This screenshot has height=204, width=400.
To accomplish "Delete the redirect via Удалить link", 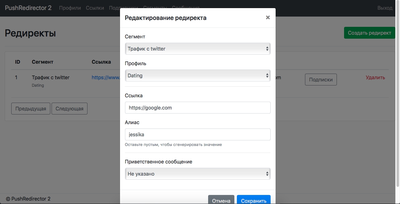I will pyautogui.click(x=375, y=78).
